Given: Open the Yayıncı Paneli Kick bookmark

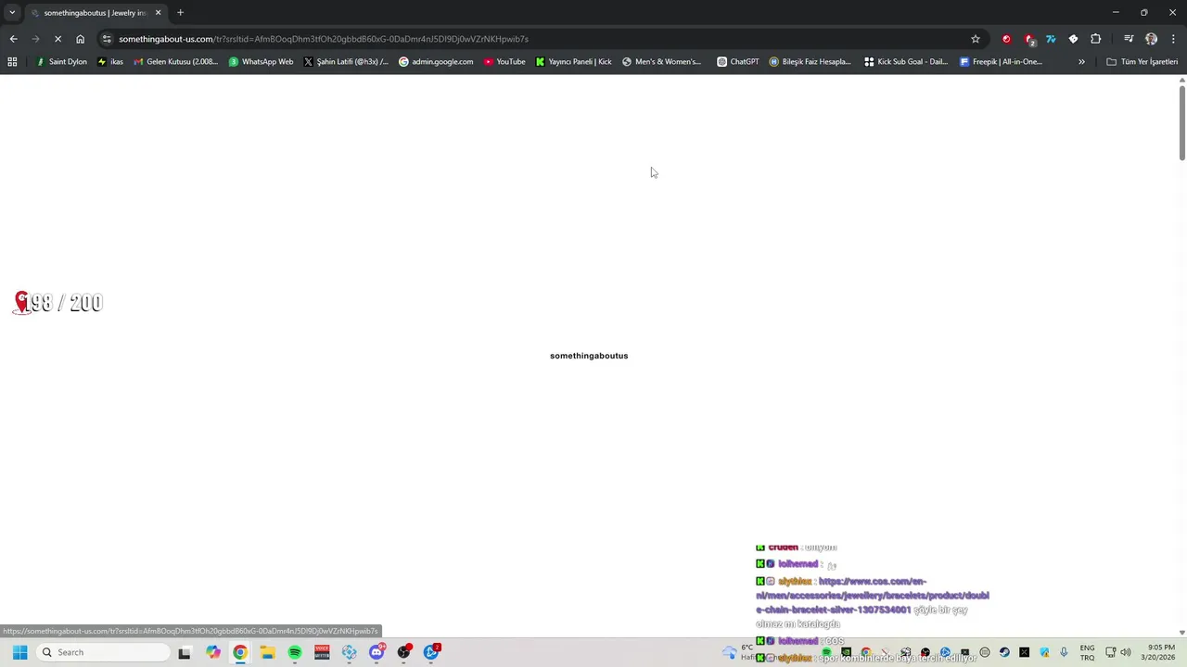Looking at the screenshot, I should tap(573, 62).
